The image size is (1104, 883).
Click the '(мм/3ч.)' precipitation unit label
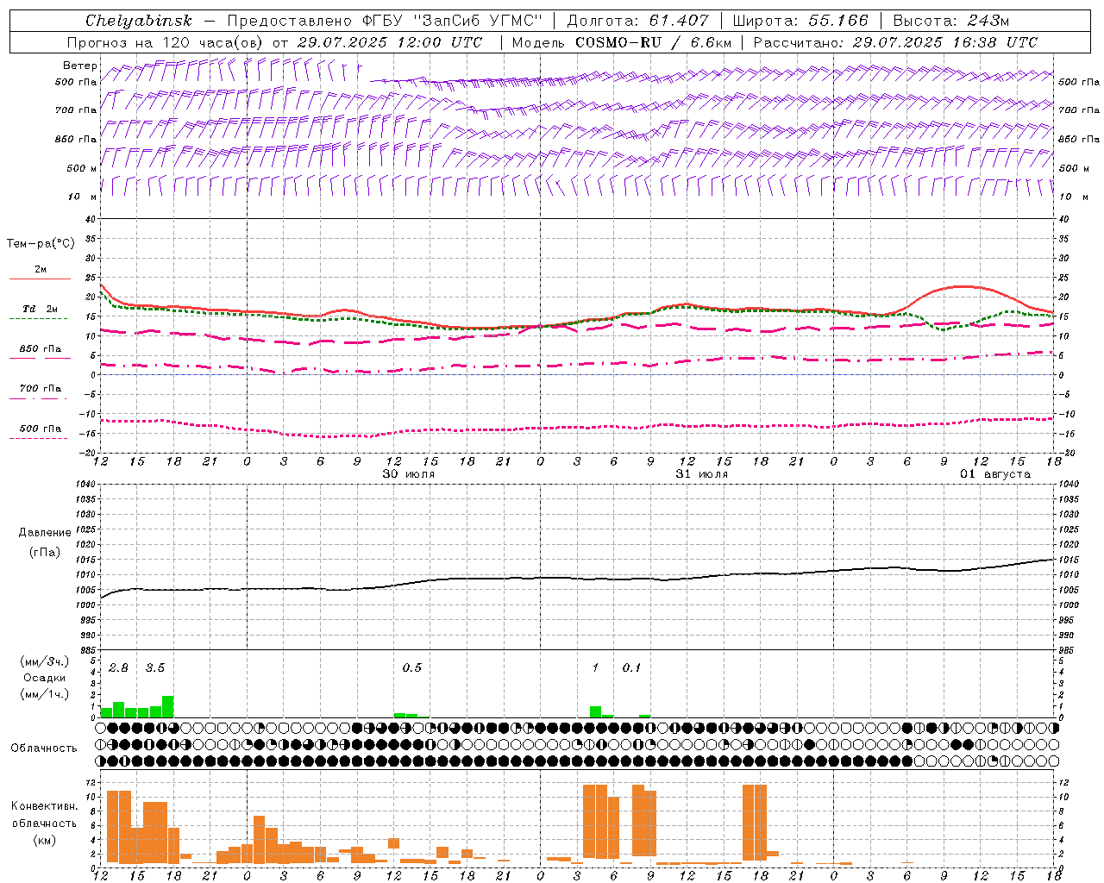point(44,661)
